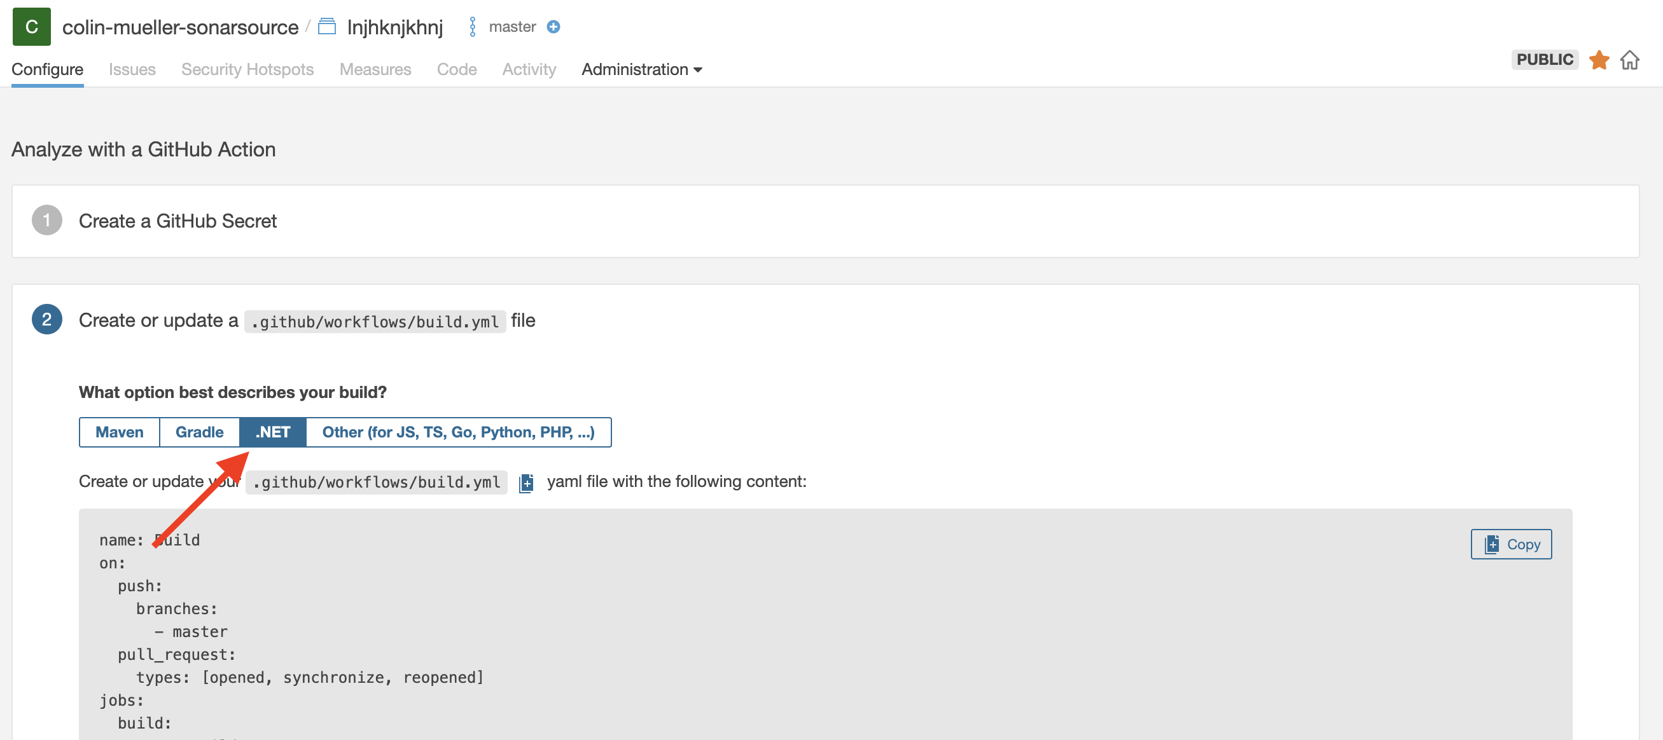The width and height of the screenshot is (1663, 740).
Task: Expand the Create a GitHub Secret step
Action: pos(177,221)
